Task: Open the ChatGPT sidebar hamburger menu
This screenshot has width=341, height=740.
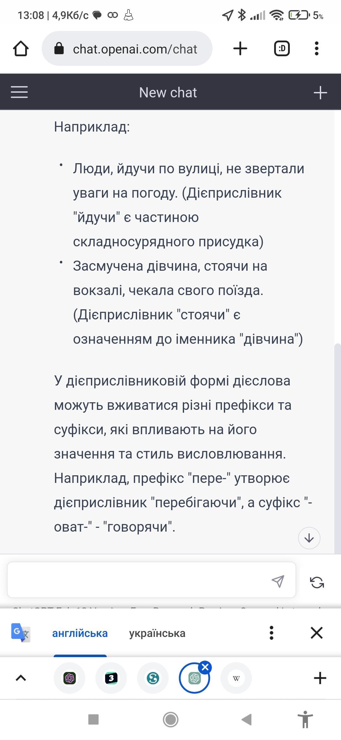Action: click(x=19, y=92)
